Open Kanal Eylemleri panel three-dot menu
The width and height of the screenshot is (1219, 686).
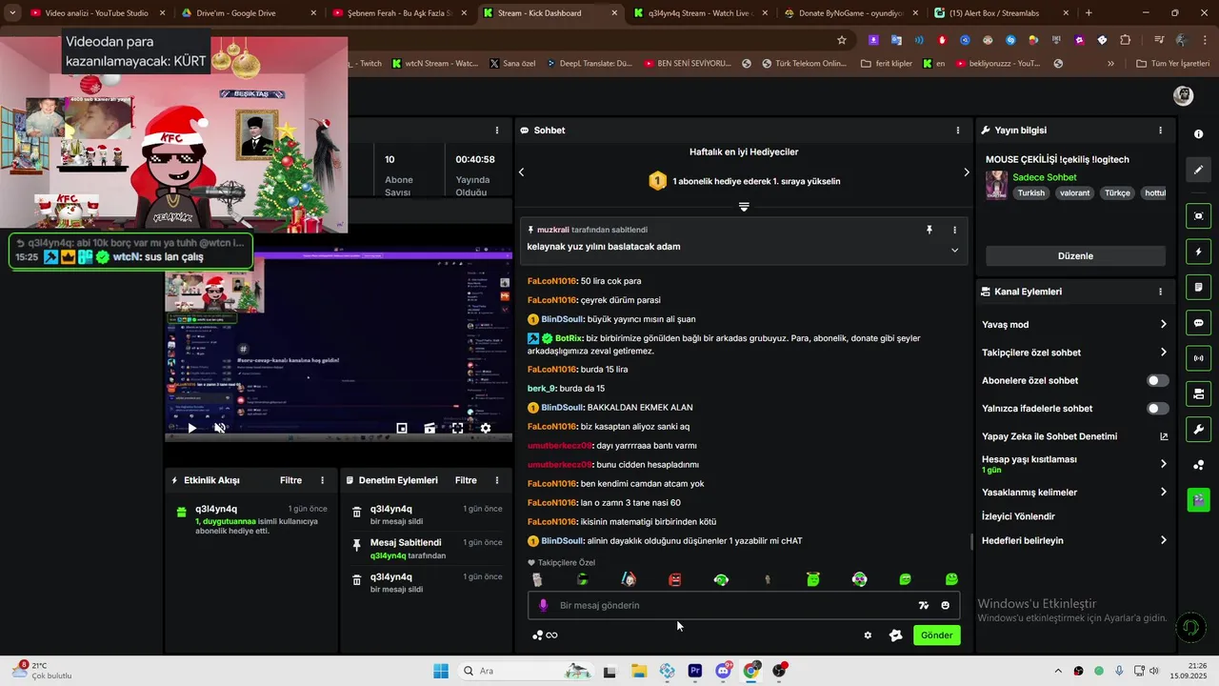coord(1160,292)
